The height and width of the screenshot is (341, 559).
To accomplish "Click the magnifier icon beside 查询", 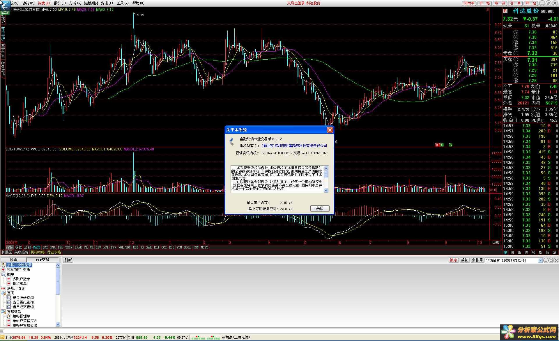I will coord(3,293).
